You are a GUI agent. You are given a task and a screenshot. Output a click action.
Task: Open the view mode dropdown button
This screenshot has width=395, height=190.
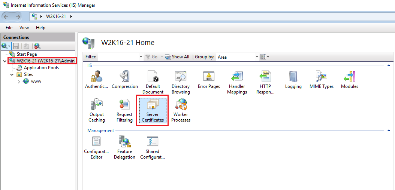tap(265, 57)
